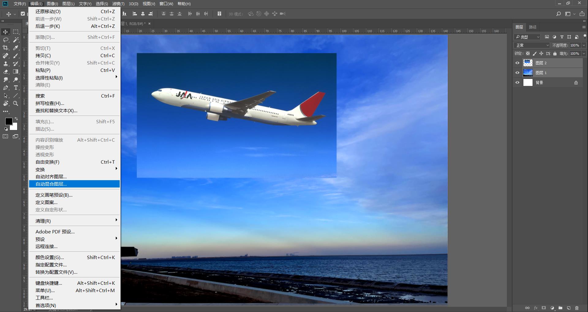588x312 pixels.
Task: Expand the 清理 submenu
Action: (74, 221)
